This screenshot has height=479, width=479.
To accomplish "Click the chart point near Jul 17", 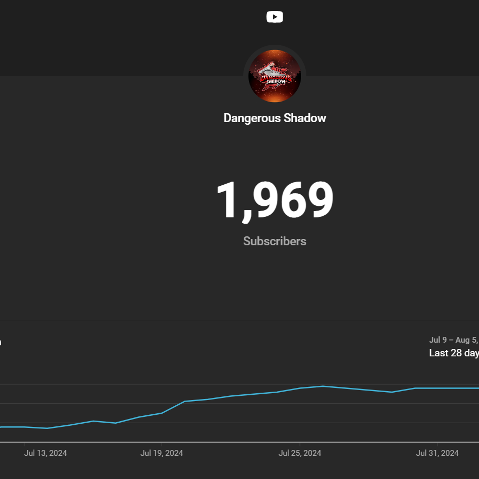I will click(116, 423).
